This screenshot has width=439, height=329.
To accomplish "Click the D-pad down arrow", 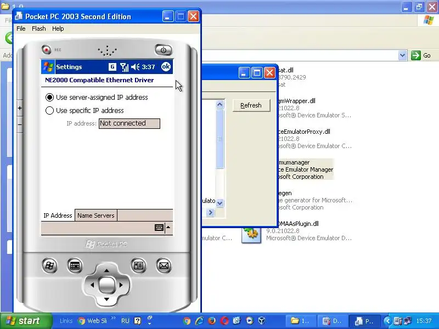I will (x=106, y=299).
